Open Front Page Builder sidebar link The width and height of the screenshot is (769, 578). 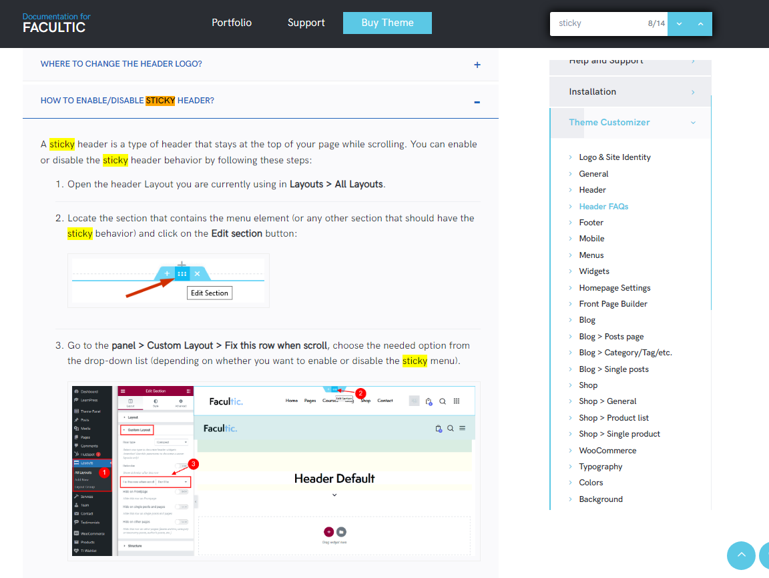[613, 304]
